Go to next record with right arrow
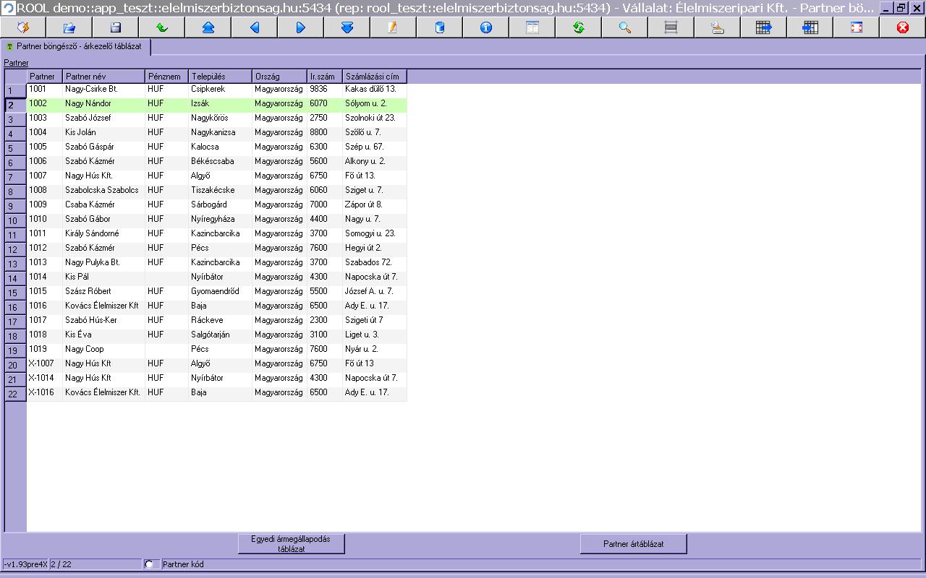926x578 pixels. tap(300, 27)
